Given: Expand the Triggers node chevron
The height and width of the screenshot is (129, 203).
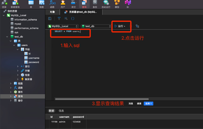Looking at the screenshot, I should (18, 79).
